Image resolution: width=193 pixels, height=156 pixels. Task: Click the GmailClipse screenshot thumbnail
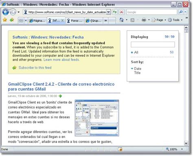[97, 118]
